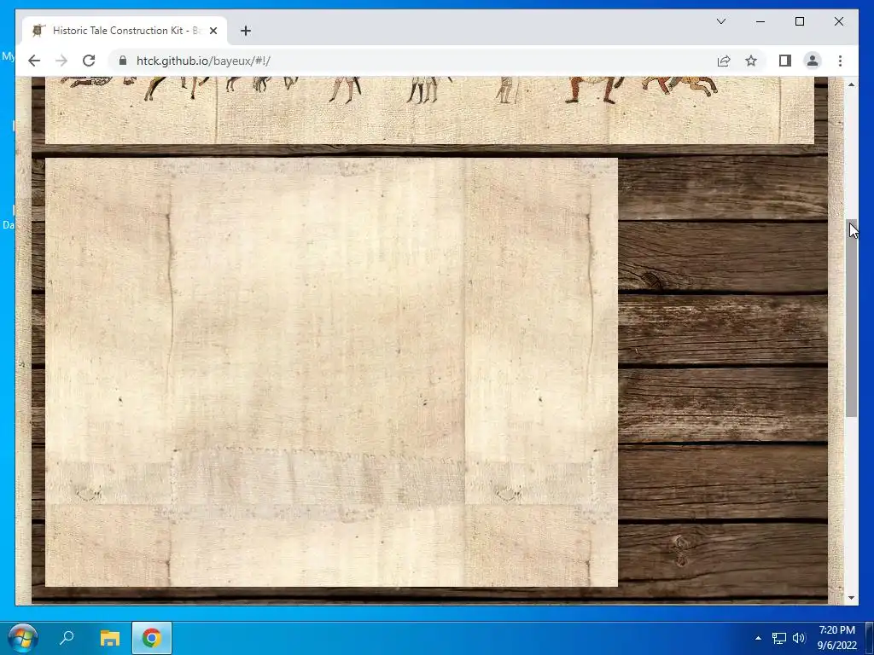Click the browser forward arrow
The width and height of the screenshot is (874, 655).
pos(61,61)
